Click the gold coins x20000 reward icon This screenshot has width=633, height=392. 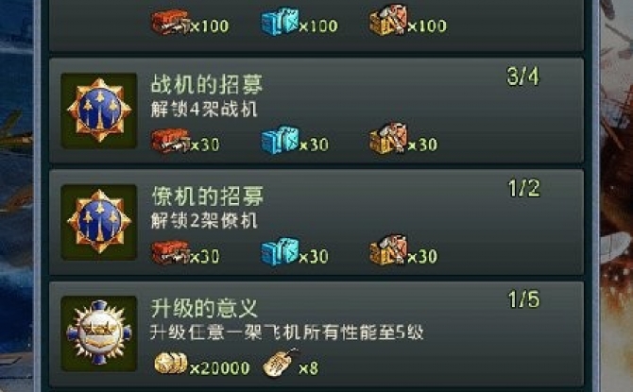171,364
